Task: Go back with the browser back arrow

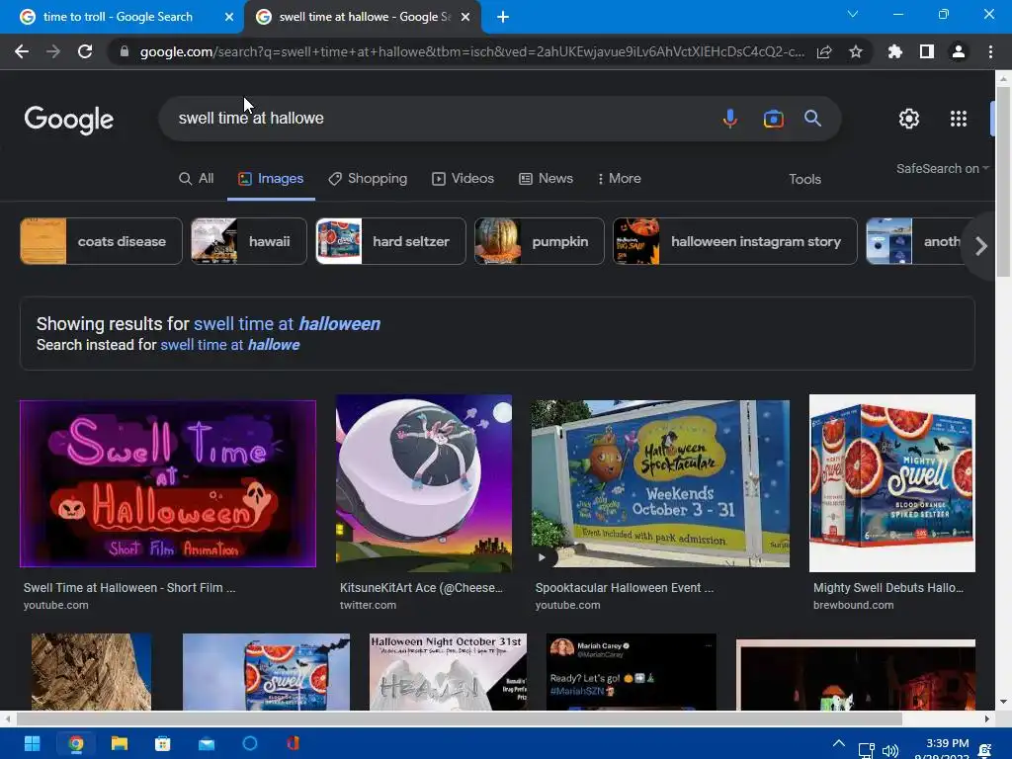Action: [x=22, y=51]
